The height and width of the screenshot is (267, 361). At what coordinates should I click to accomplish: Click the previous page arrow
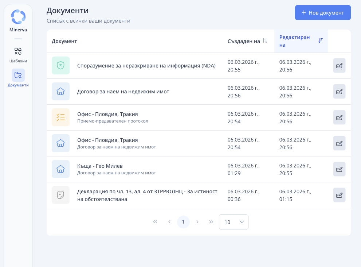point(169,222)
